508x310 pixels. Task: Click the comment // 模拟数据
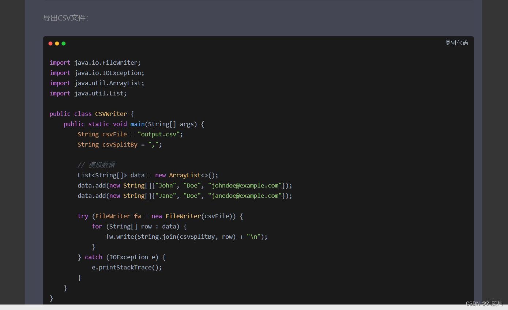click(x=96, y=165)
